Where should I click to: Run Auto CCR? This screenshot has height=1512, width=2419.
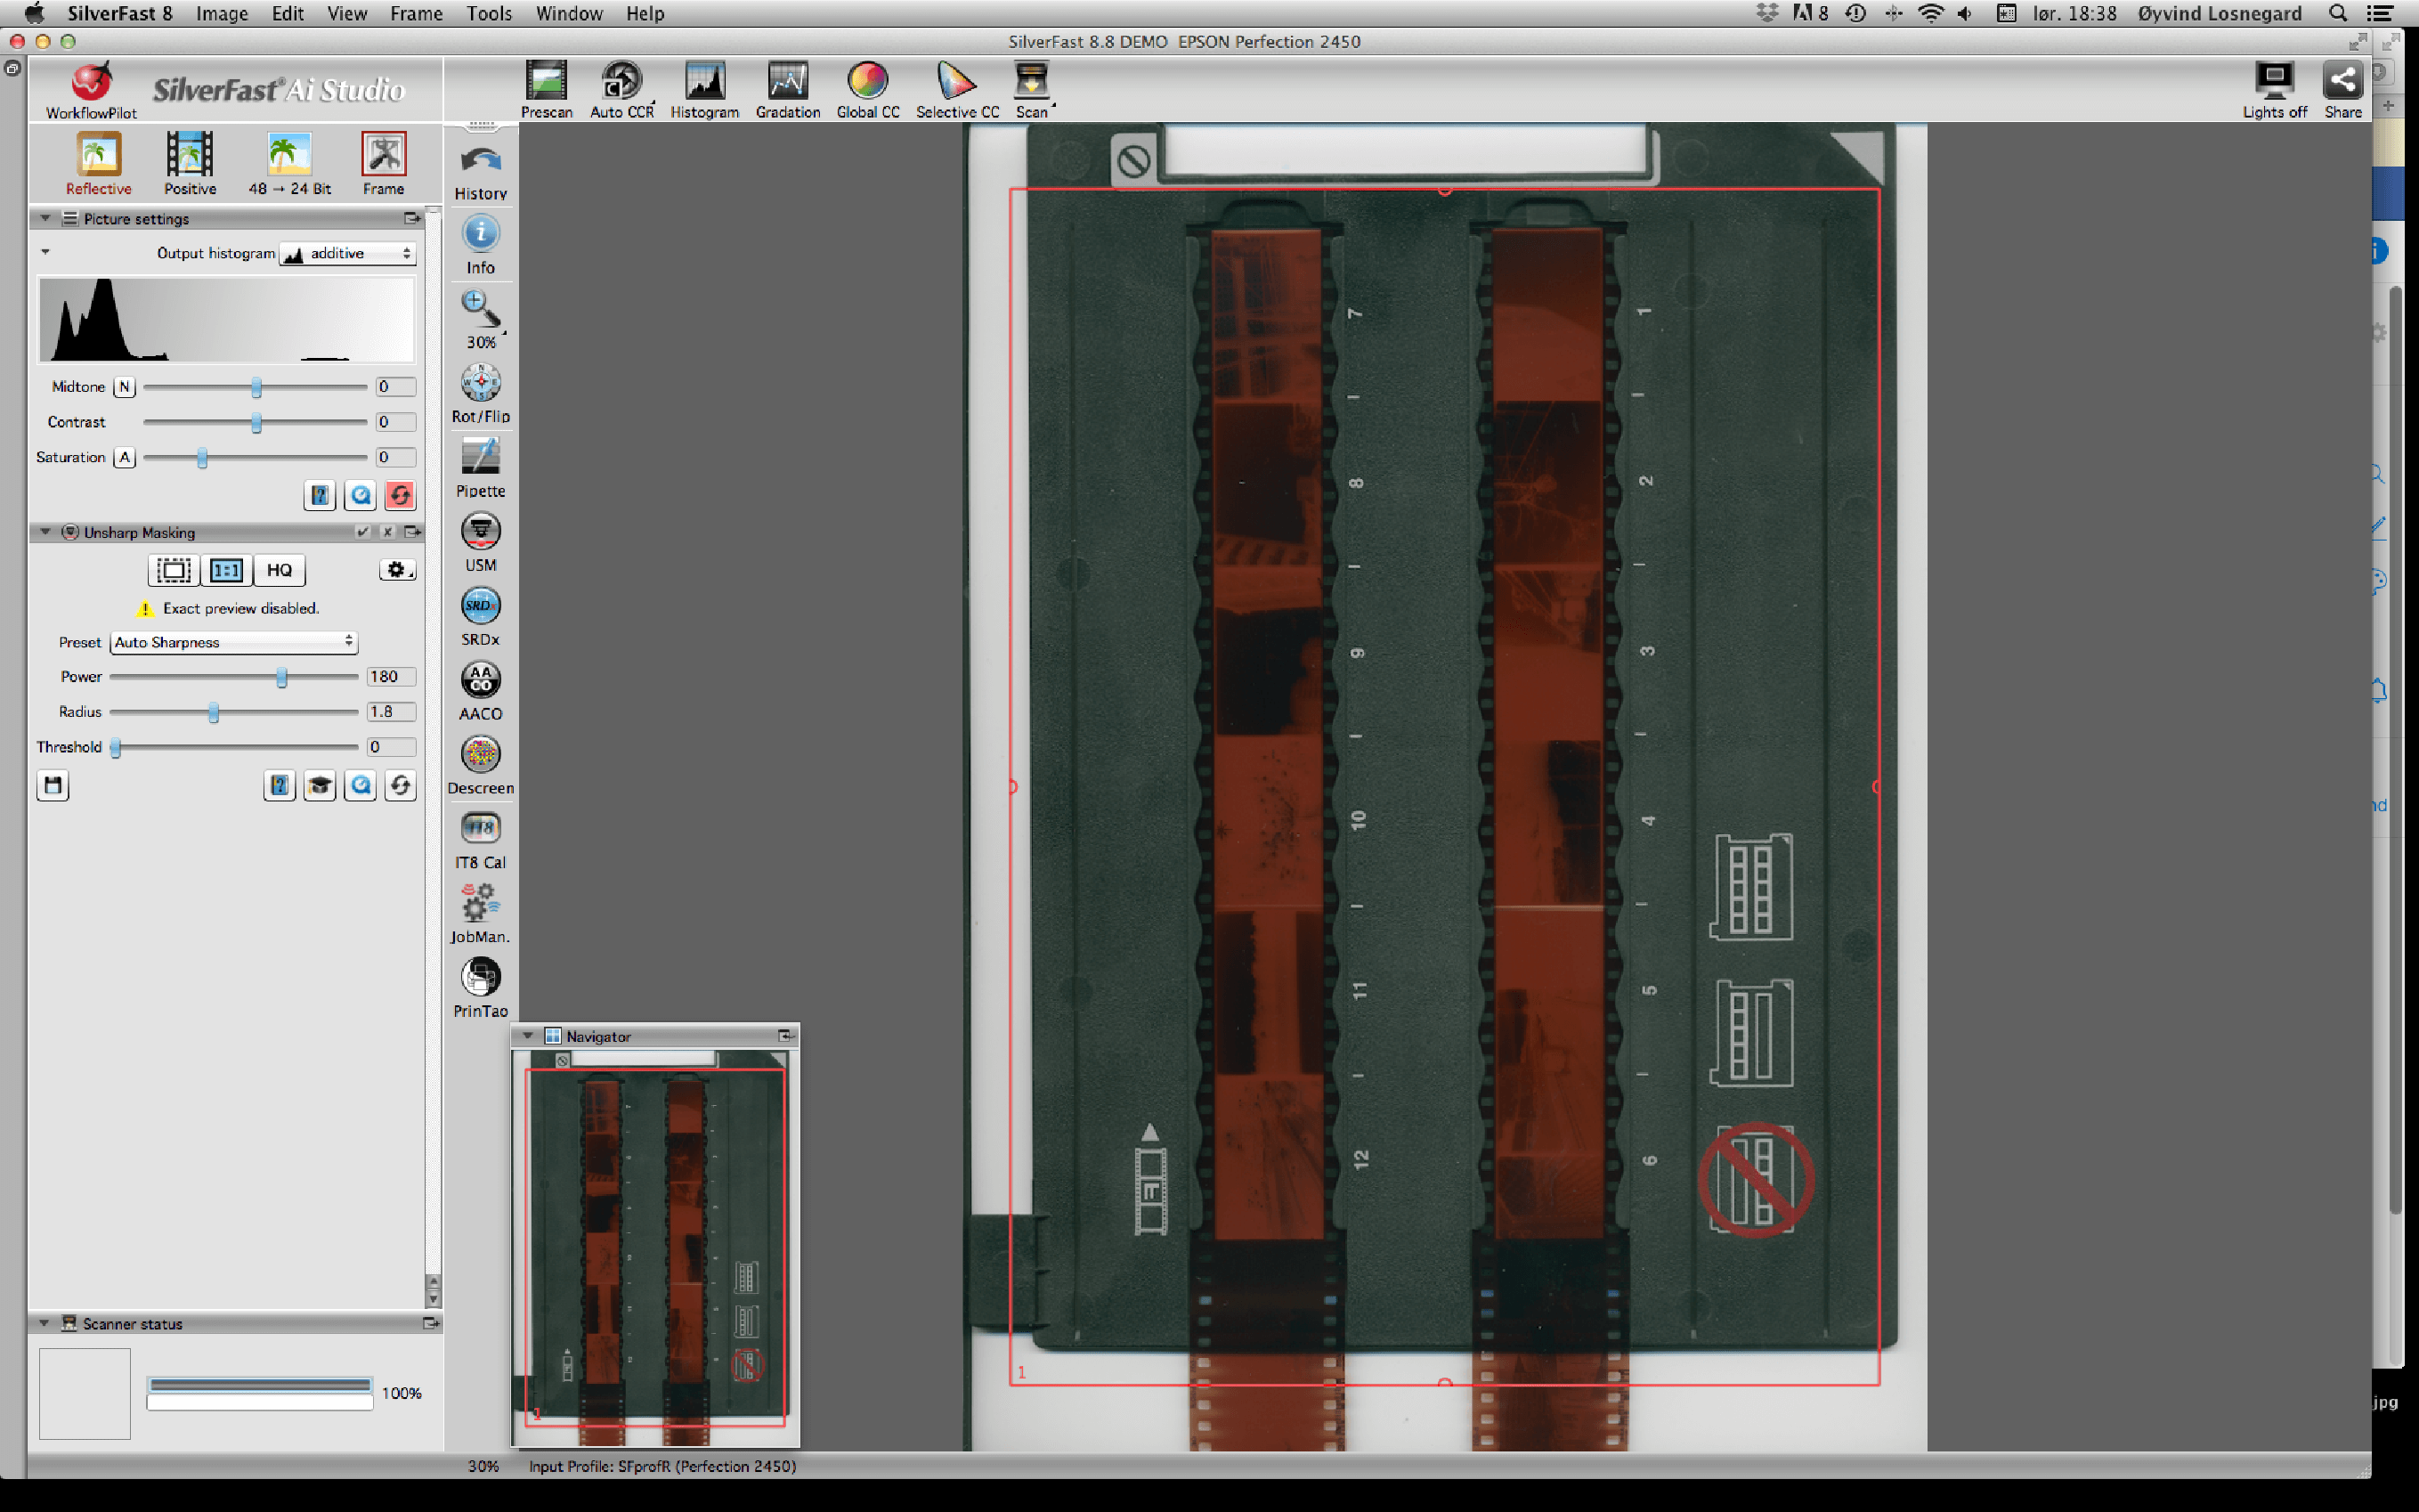pos(621,90)
